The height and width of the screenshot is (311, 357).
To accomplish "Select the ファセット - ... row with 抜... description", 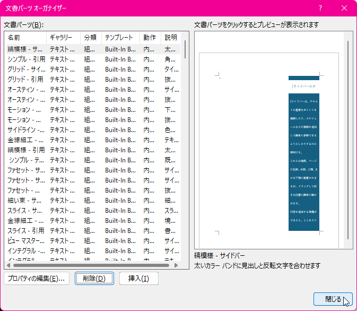I will click(93, 191).
